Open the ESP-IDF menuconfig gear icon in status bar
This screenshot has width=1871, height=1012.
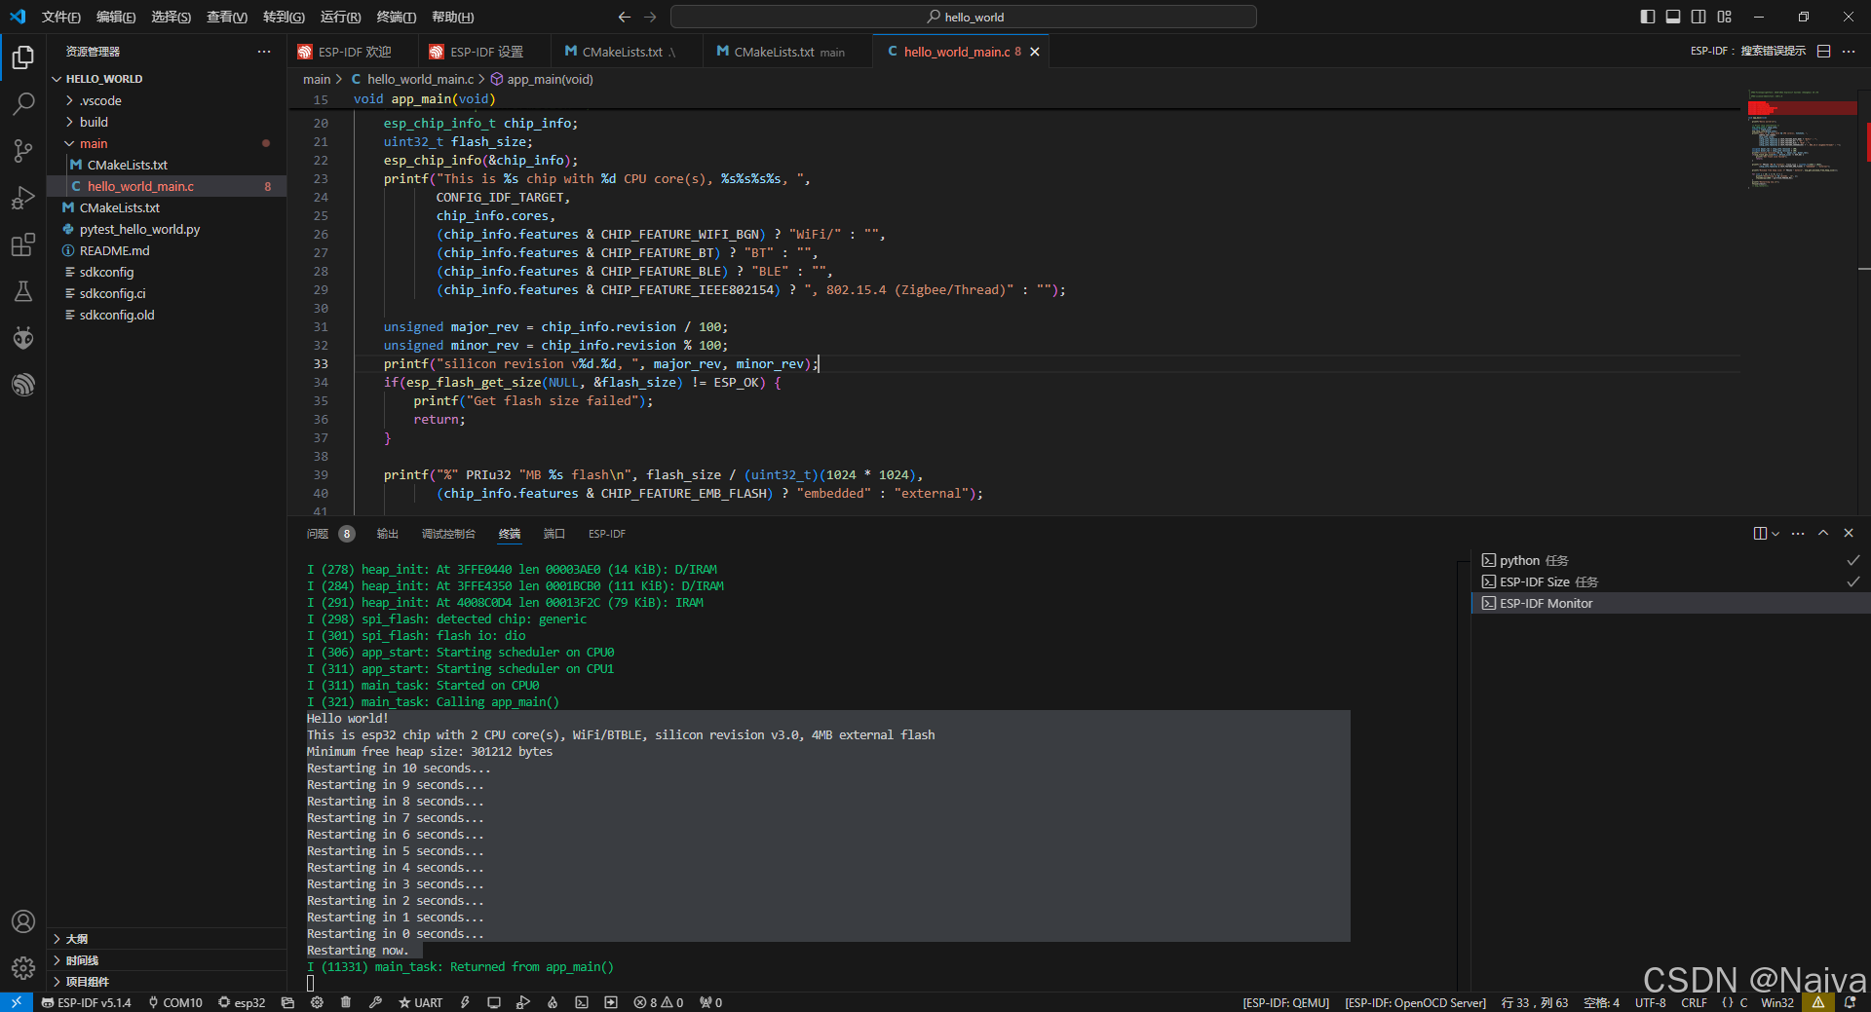(317, 1002)
